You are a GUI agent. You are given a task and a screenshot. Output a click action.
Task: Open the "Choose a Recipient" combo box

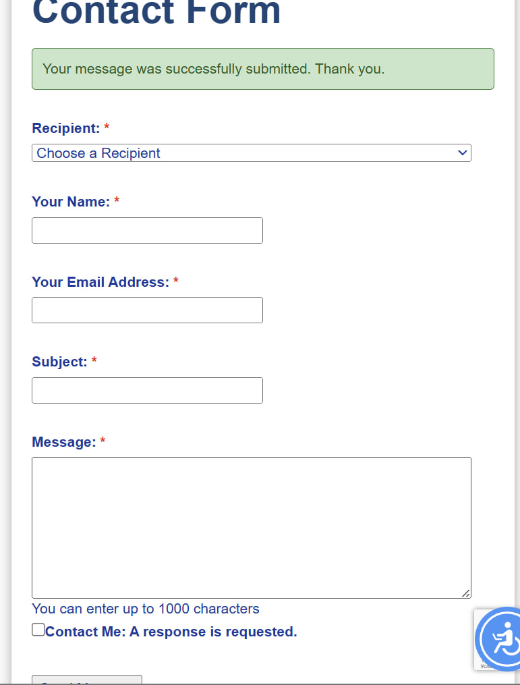click(251, 153)
